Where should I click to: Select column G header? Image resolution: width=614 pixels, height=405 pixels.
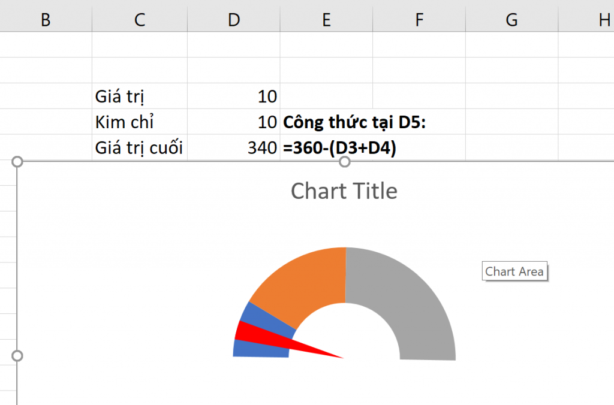pyautogui.click(x=511, y=20)
